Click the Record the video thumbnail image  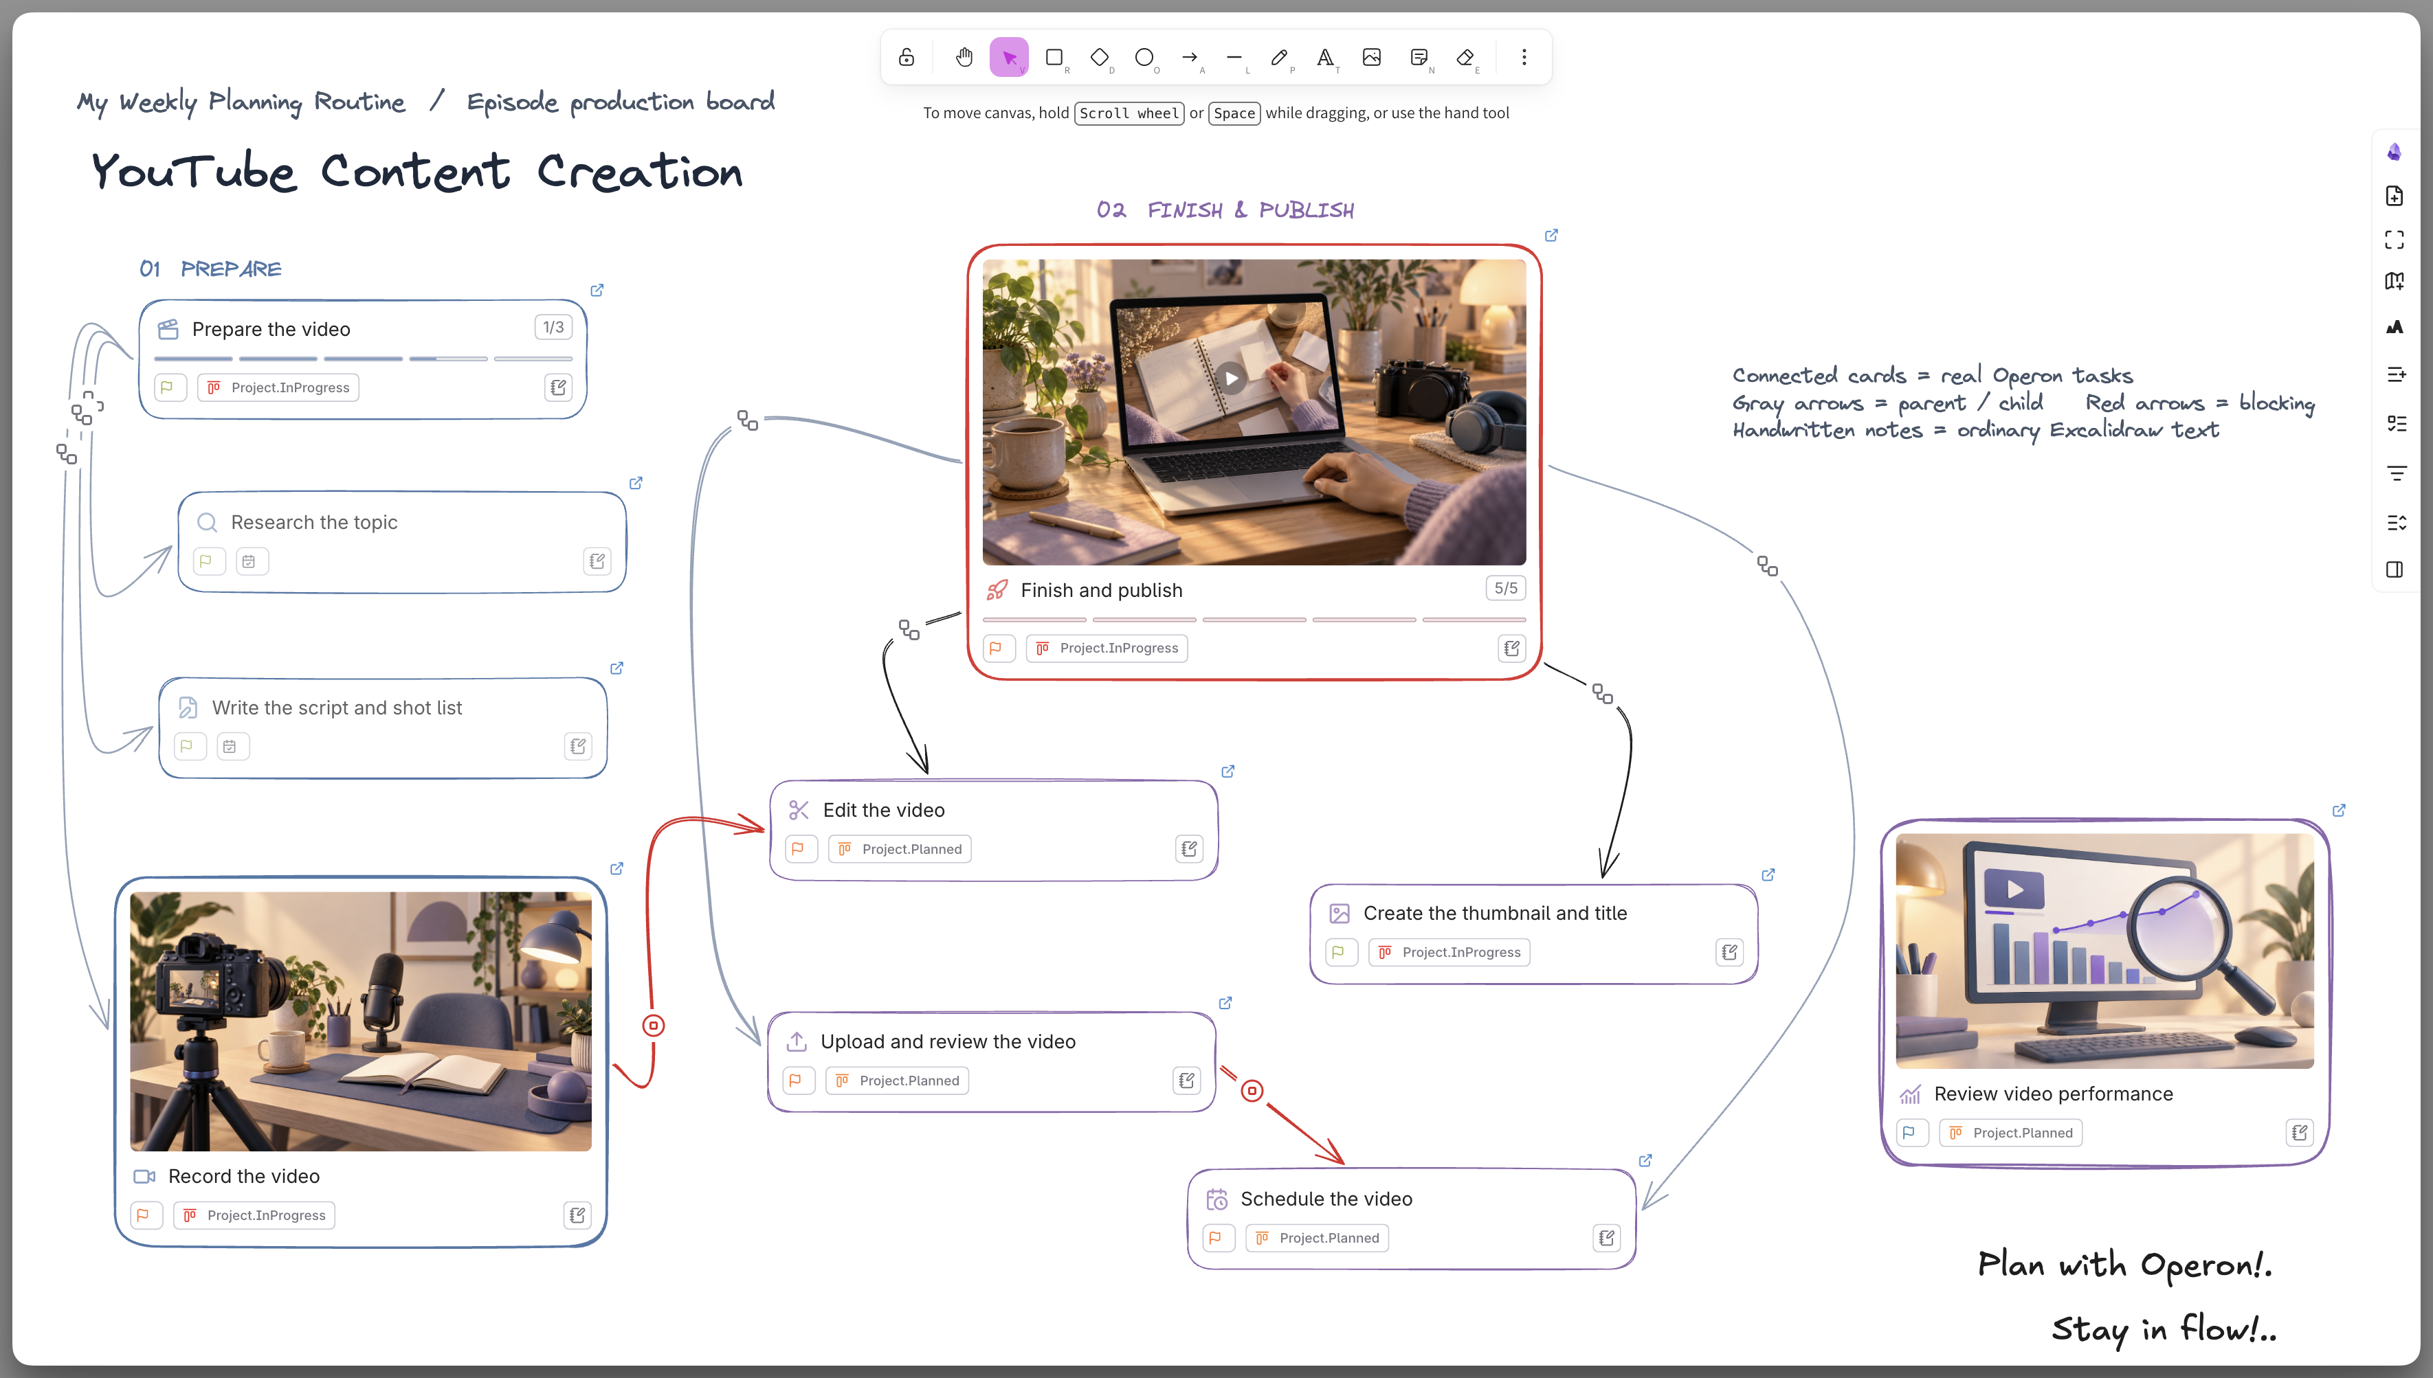point(361,1021)
